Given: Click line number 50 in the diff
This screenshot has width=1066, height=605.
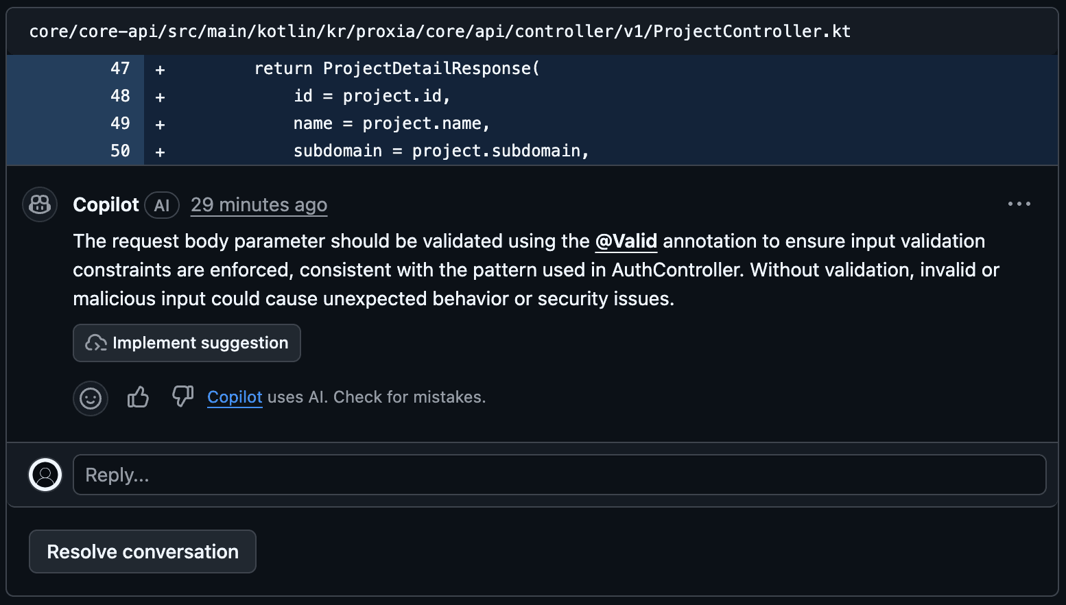Looking at the screenshot, I should coord(119,150).
